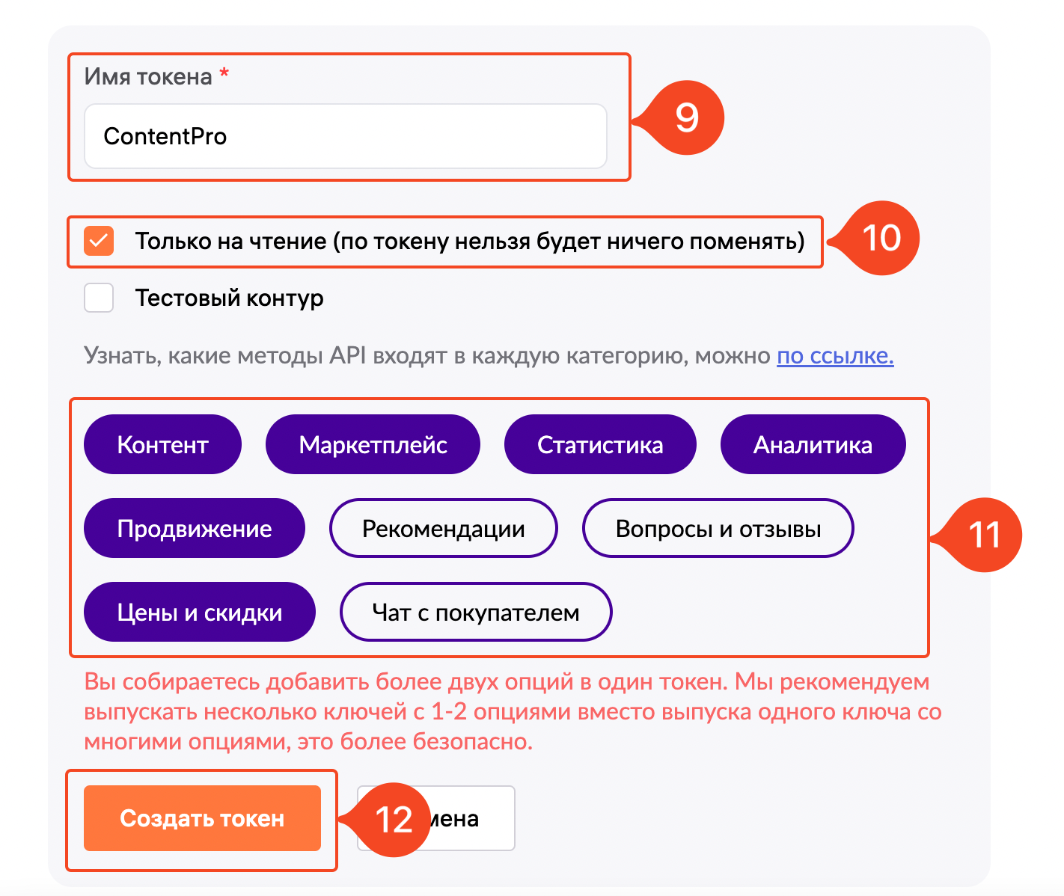
Task: Select the Чат с покупателем chip
Action: (476, 612)
